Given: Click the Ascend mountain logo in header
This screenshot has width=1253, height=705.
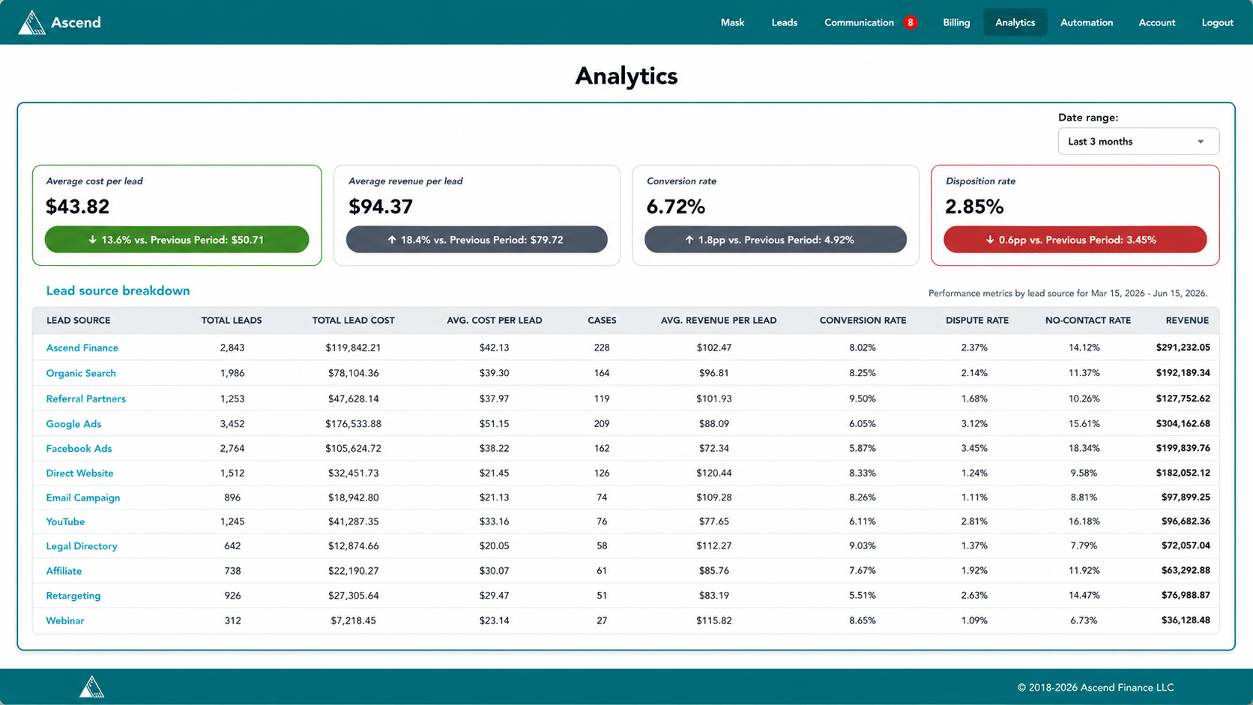Looking at the screenshot, I should pos(31,22).
